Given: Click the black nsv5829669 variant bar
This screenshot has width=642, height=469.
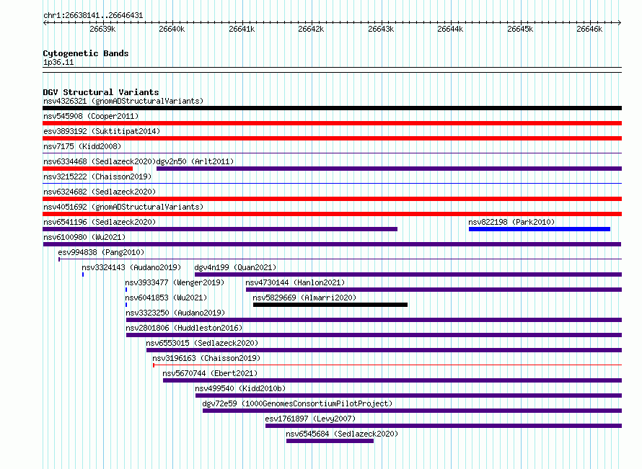Looking at the screenshot, I should [330, 305].
